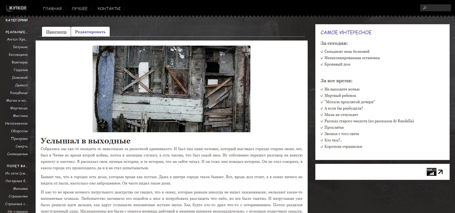Click the Услышал в выходные article title

pos(86,141)
